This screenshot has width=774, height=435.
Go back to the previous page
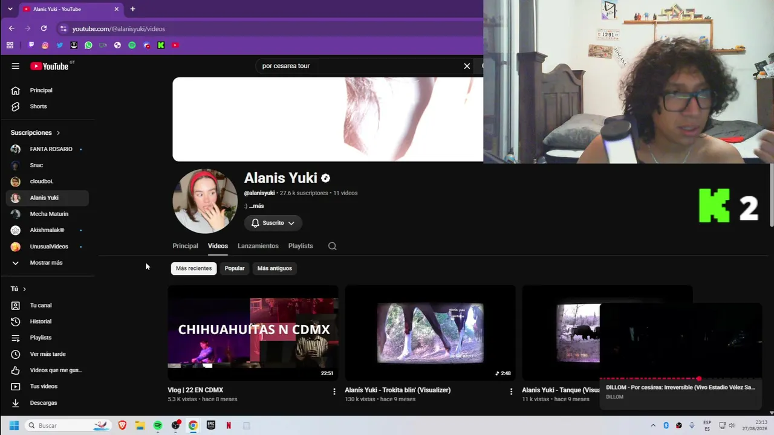click(x=11, y=28)
